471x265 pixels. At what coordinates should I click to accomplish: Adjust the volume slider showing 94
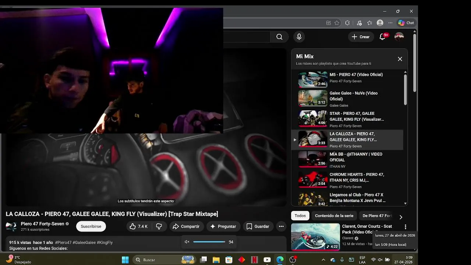[x=209, y=242]
